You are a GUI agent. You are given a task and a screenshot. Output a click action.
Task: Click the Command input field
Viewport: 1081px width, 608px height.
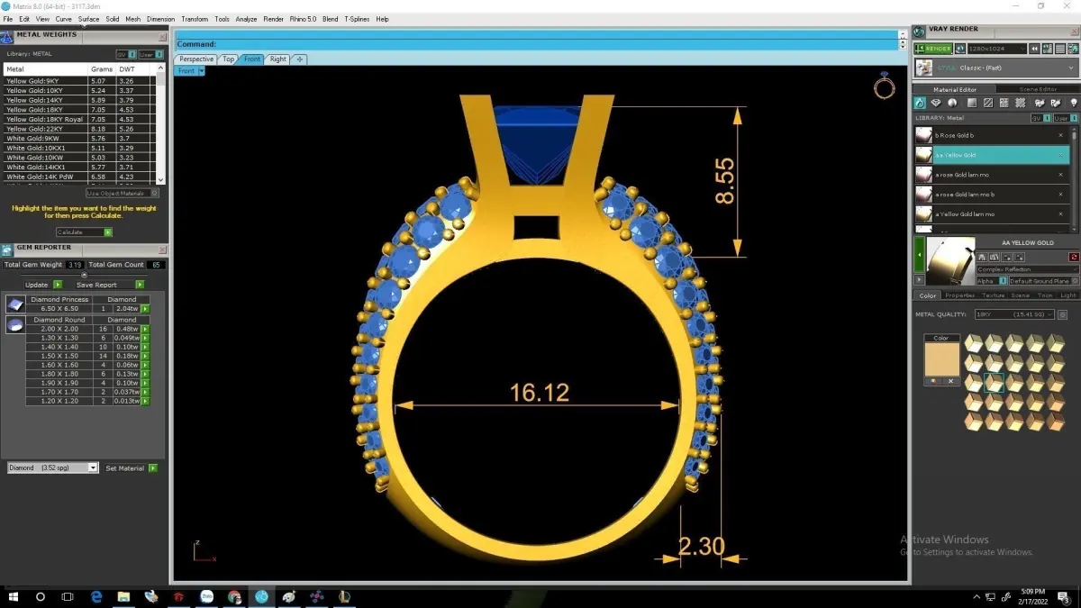pyautogui.click(x=536, y=44)
